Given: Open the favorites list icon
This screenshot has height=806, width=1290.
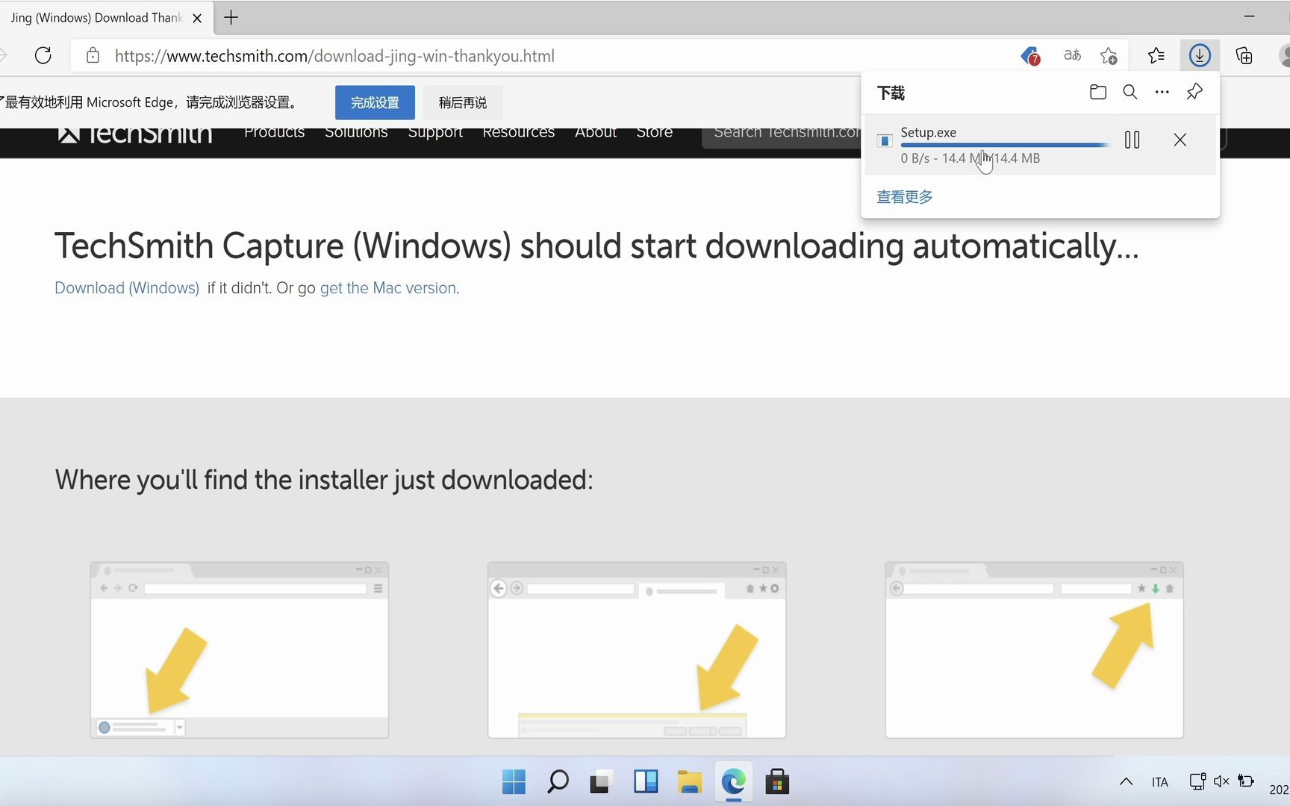Looking at the screenshot, I should pyautogui.click(x=1156, y=55).
